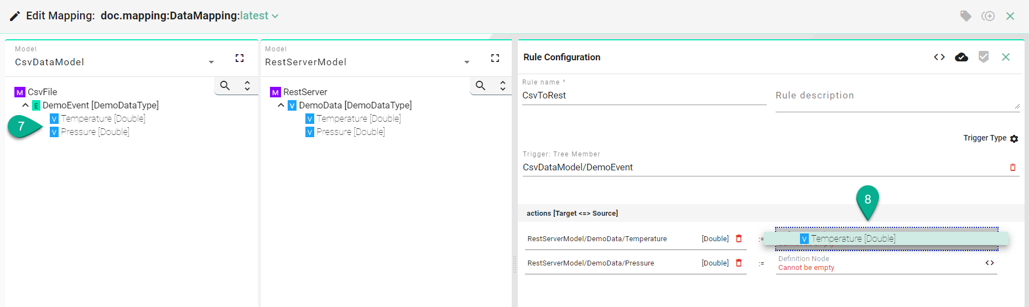Click the Rule description field
The height and width of the screenshot is (307, 1029).
(896, 96)
